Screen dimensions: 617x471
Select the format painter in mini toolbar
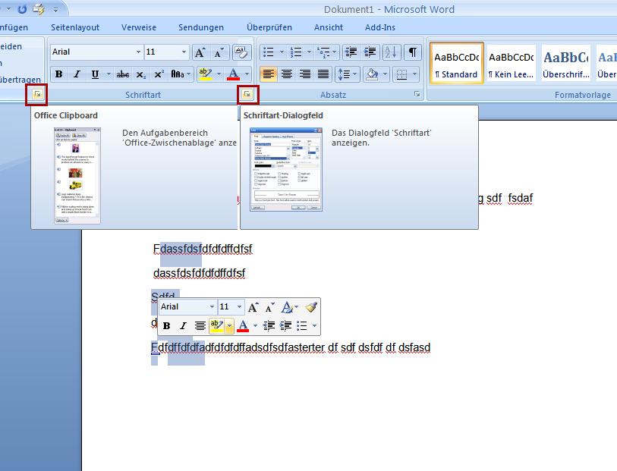(x=311, y=307)
